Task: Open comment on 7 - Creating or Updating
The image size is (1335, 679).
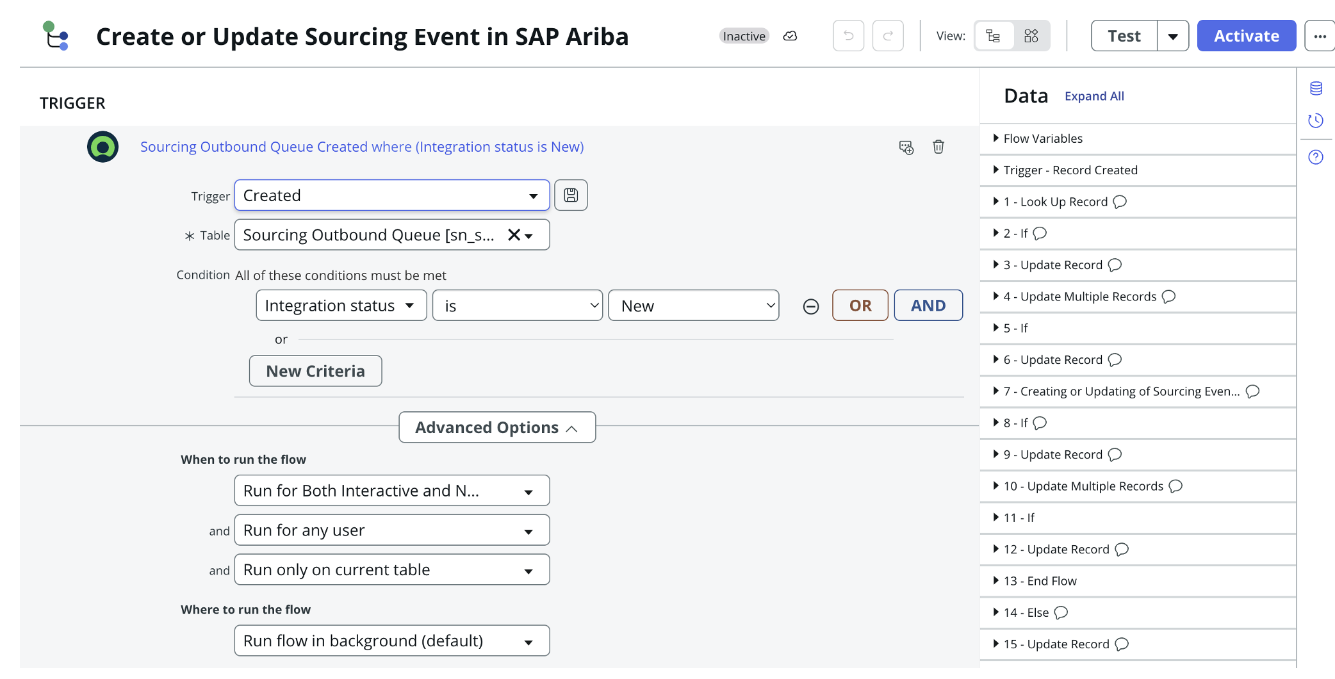Action: (1252, 391)
